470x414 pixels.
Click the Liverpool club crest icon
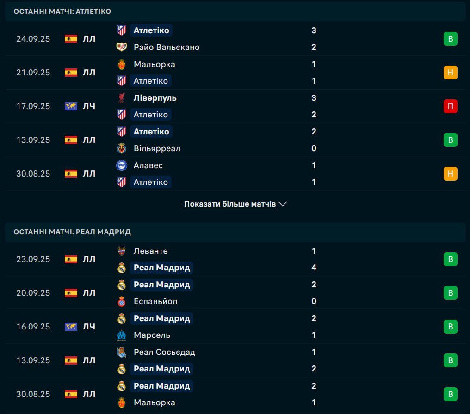(122, 98)
